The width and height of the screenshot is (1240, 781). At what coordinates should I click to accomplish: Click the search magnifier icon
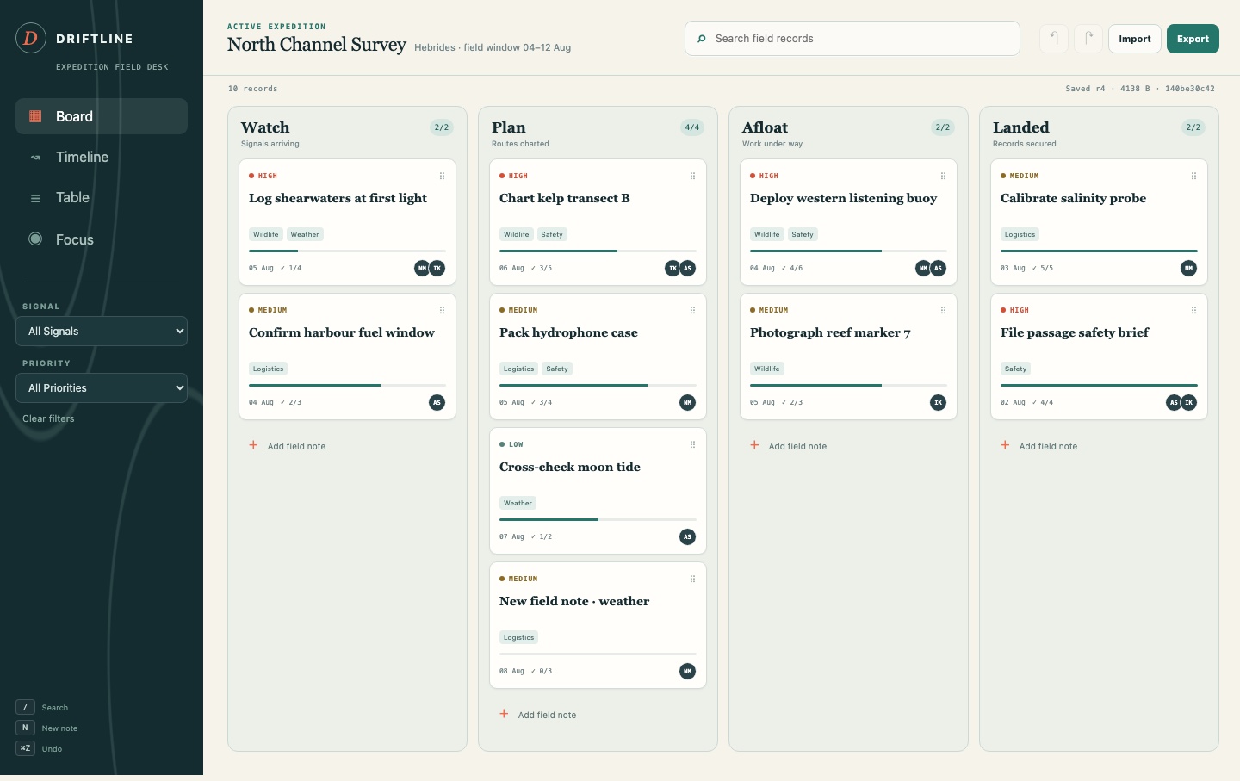pos(702,39)
